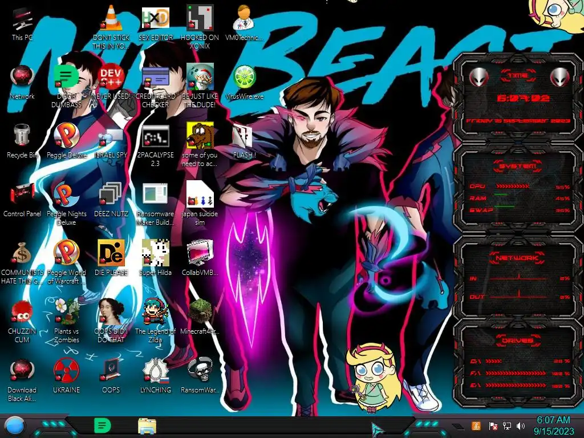The height and width of the screenshot is (438, 584).
Task: Click the F:\ drive row in Drives widget
Action: tap(520, 373)
